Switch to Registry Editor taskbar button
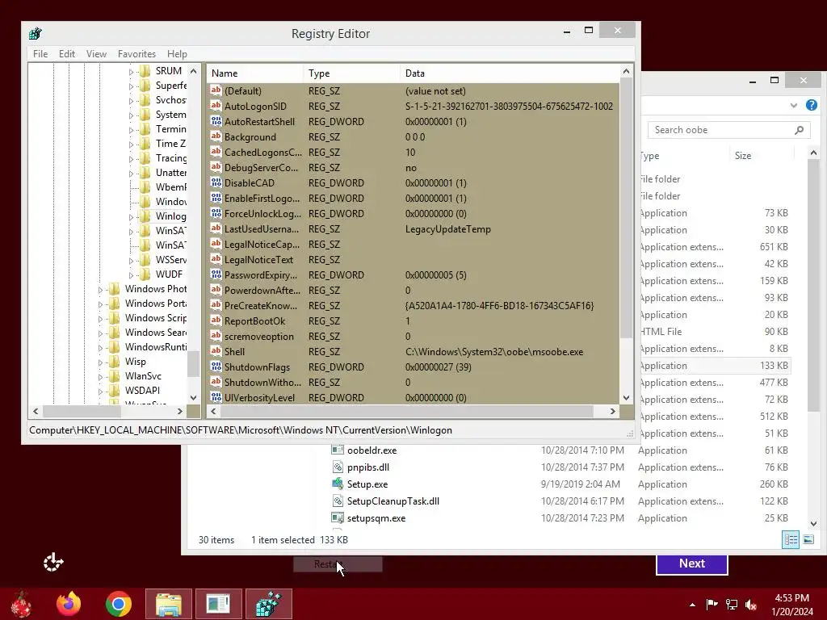Screen dimensions: 827x620 click(268, 604)
